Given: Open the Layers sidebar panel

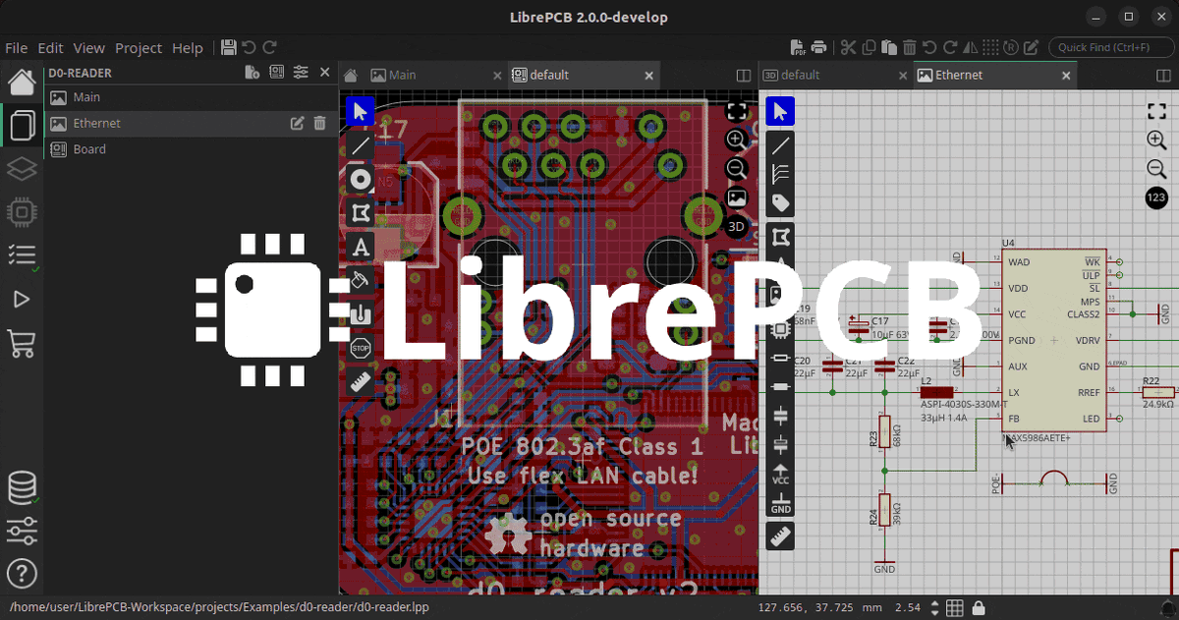Looking at the screenshot, I should pyautogui.click(x=22, y=168).
